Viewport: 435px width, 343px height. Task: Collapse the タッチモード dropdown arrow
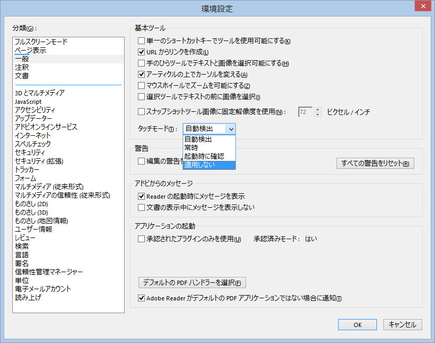230,129
